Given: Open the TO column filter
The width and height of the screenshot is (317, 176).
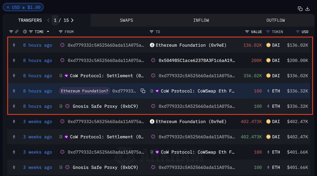Looking at the screenshot, I should (152, 32).
